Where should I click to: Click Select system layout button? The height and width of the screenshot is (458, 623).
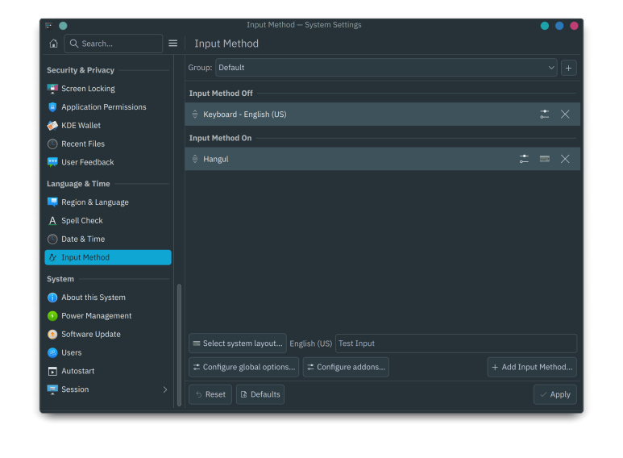tap(238, 343)
